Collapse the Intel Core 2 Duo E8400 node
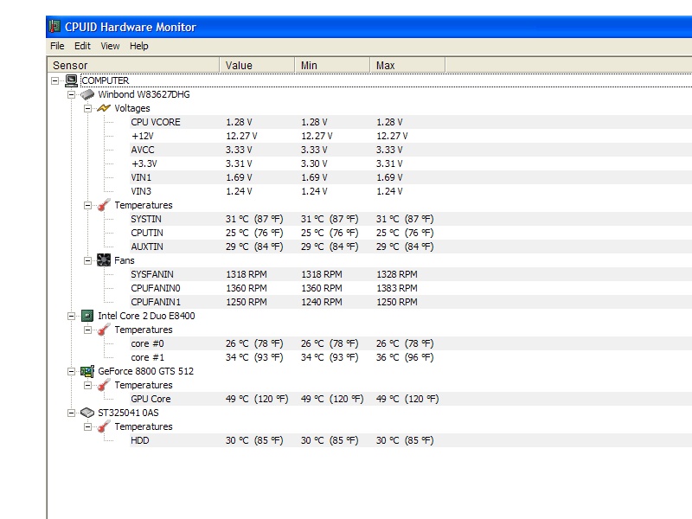 click(71, 316)
